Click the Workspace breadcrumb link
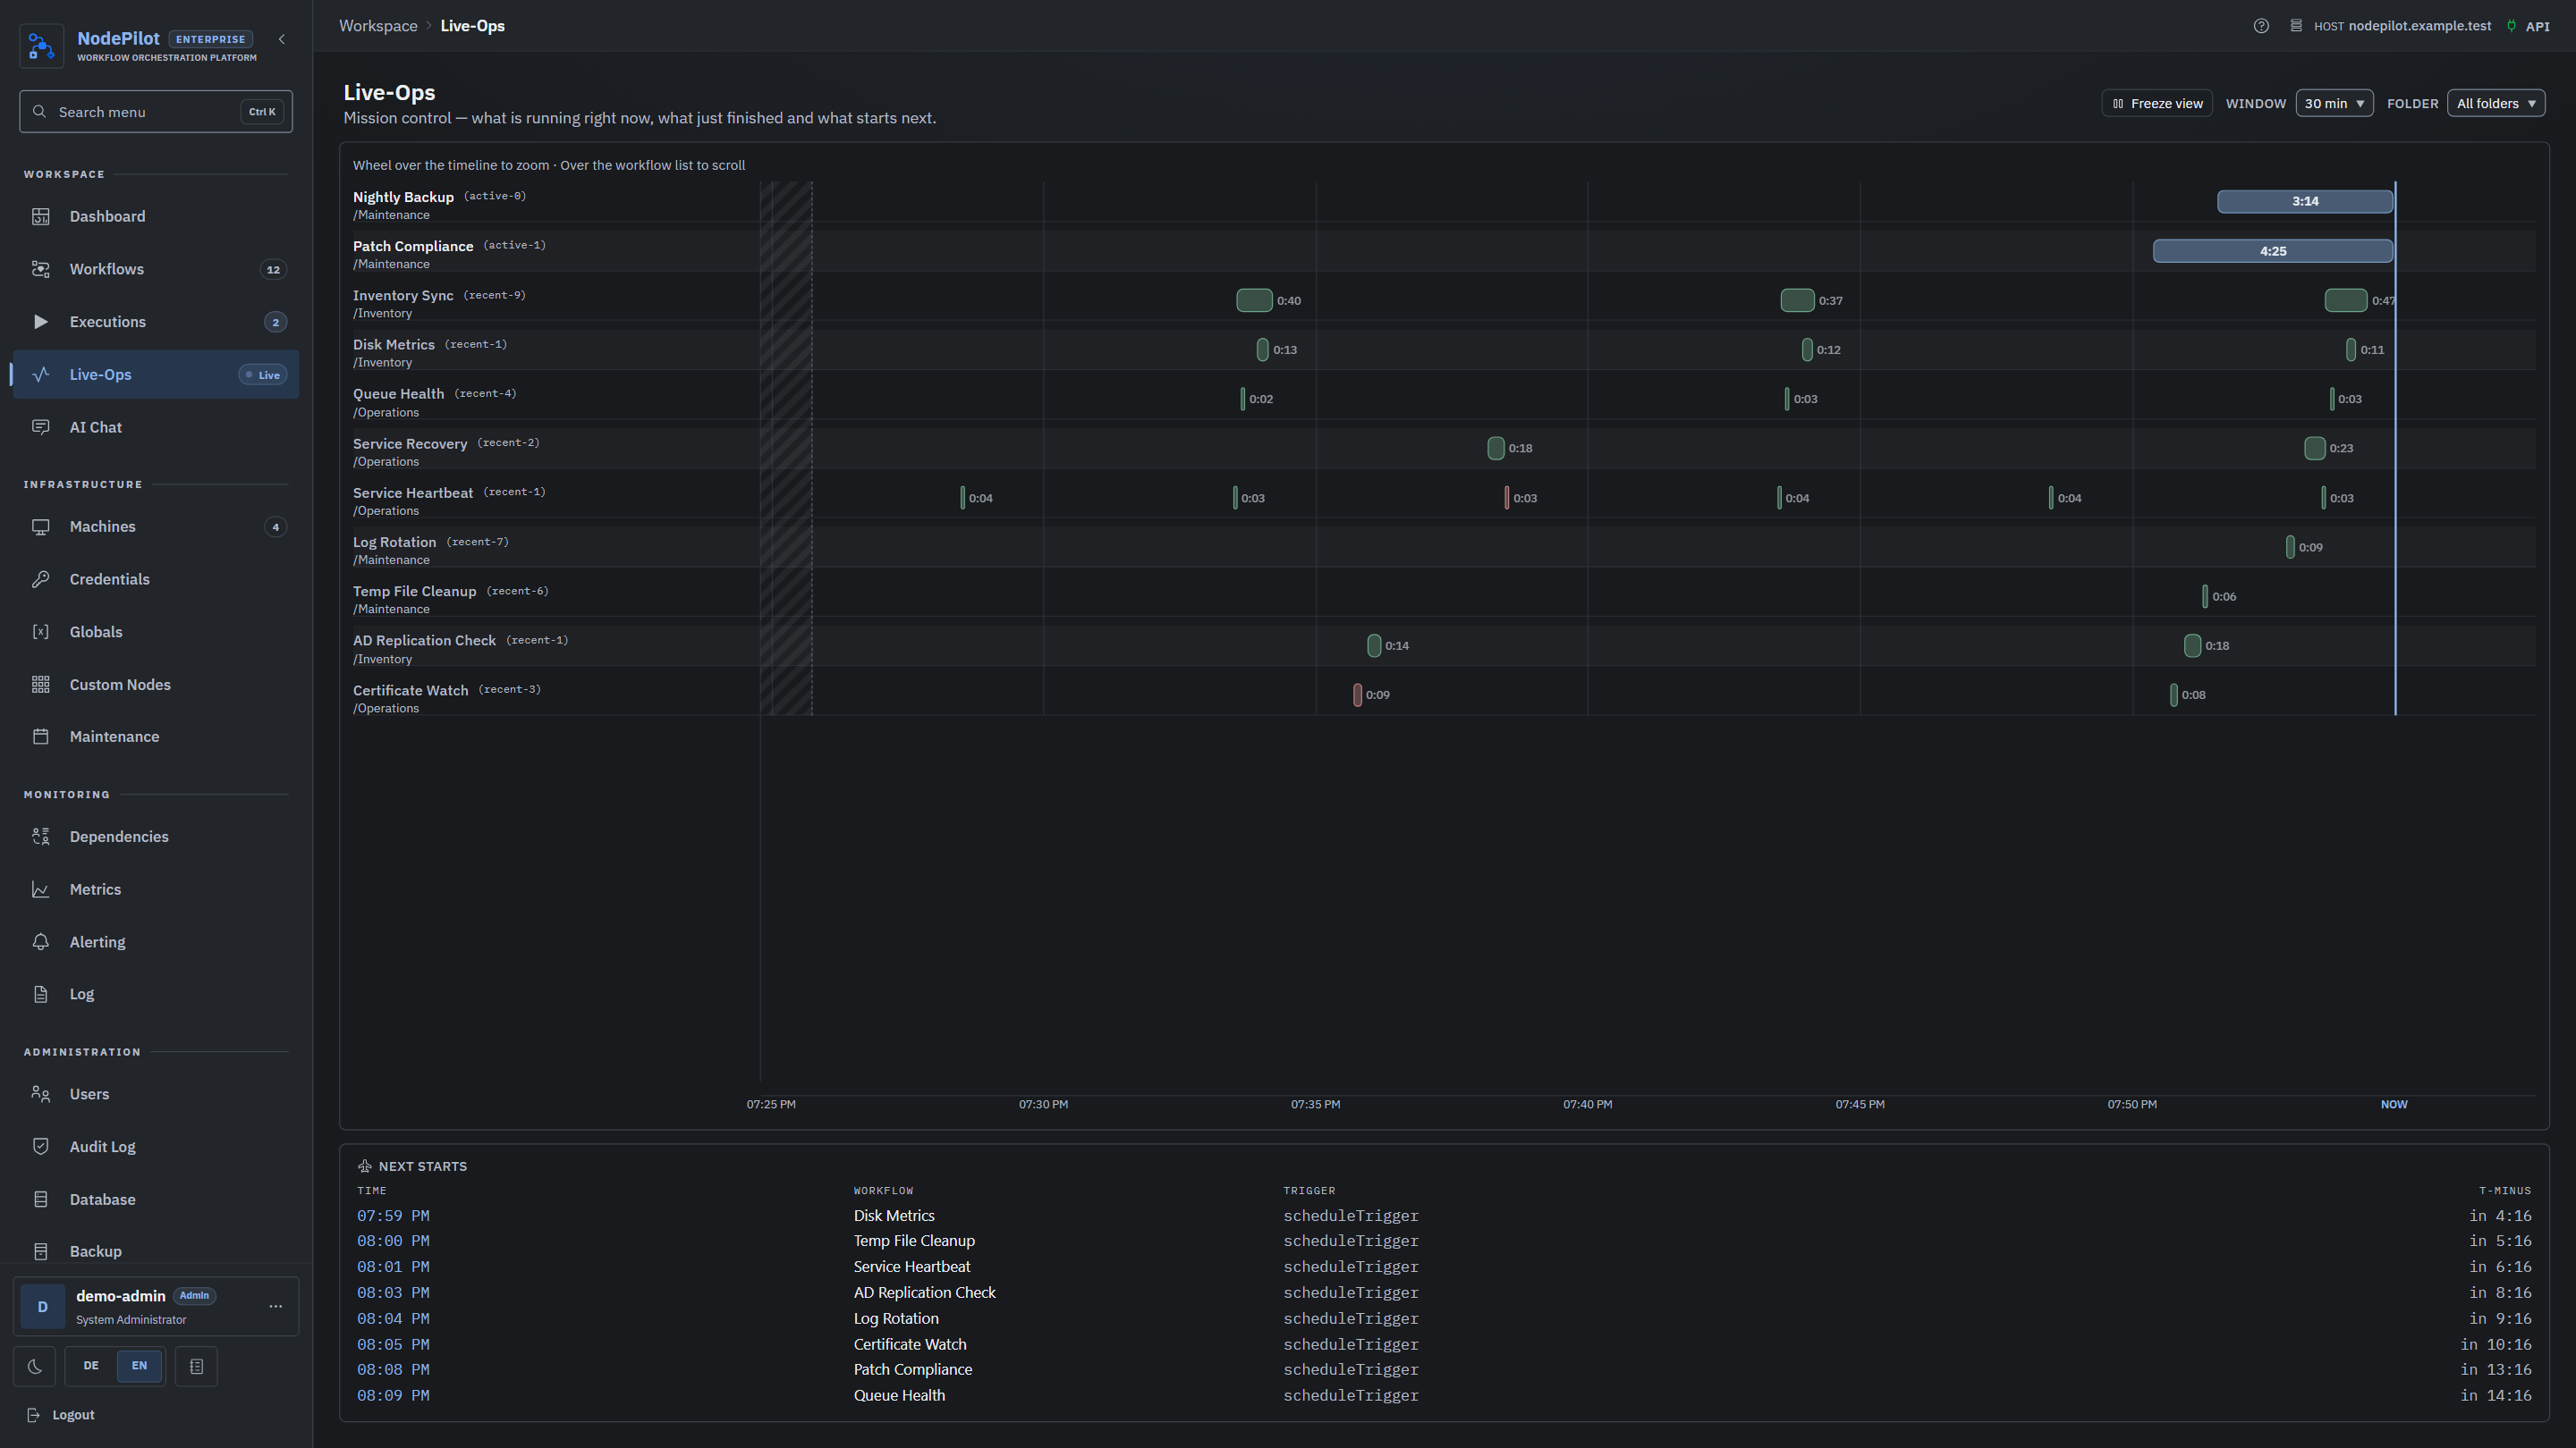Screen dimensions: 2576x1448 [x=378, y=26]
